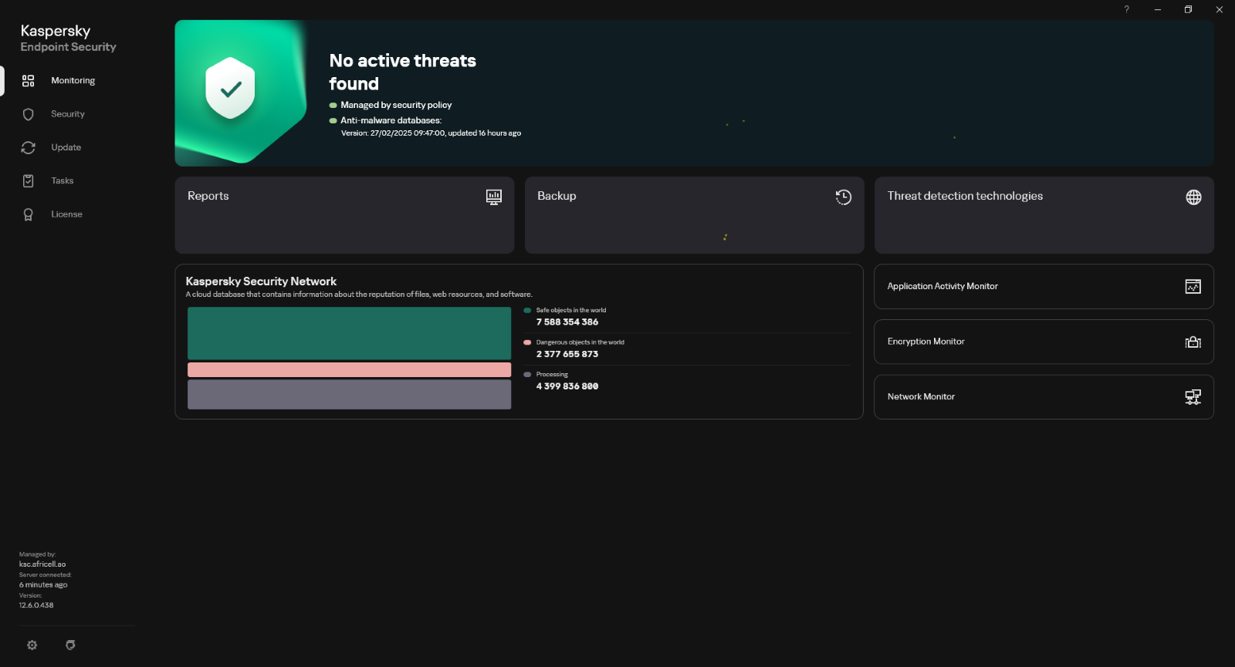This screenshot has width=1235, height=667.
Task: Click the pink dangerous objects bar
Action: (349, 370)
